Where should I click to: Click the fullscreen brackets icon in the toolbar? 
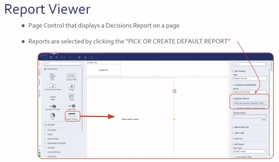(91, 57)
